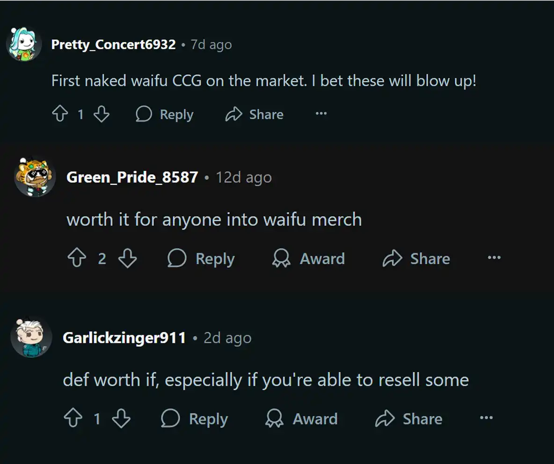Downvote Garlickzinger911's comment
This screenshot has height=464, width=554.
[121, 419]
